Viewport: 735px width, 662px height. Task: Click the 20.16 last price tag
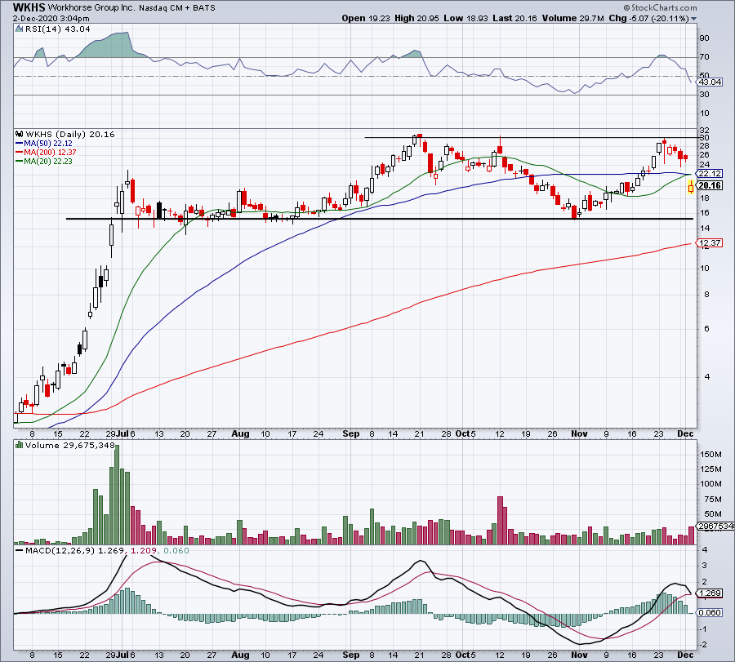tap(710, 185)
